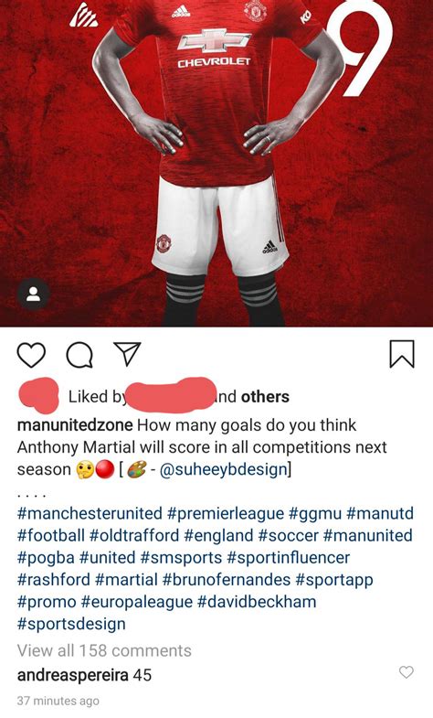Image resolution: width=433 pixels, height=718 pixels.
Task: View all 158 comments
Action: click(x=104, y=650)
